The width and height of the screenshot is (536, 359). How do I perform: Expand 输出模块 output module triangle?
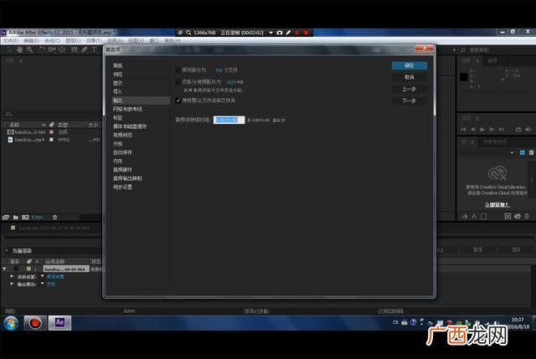pos(12,284)
